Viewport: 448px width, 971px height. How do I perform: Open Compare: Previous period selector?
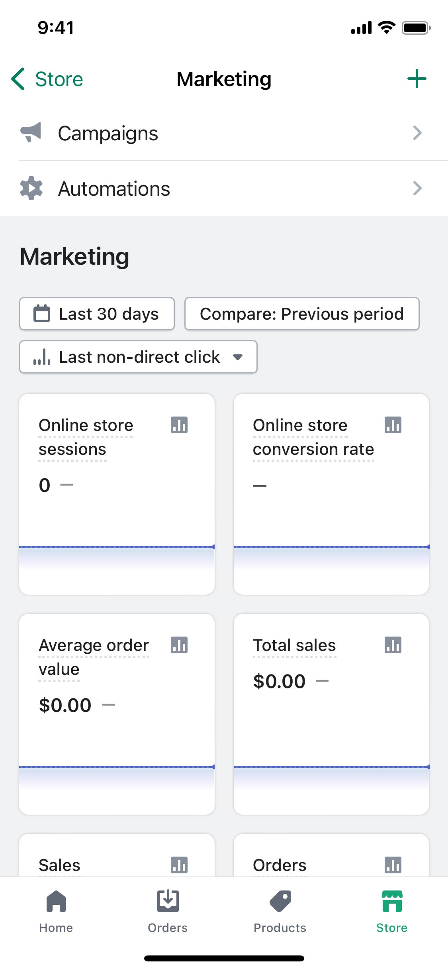[302, 314]
